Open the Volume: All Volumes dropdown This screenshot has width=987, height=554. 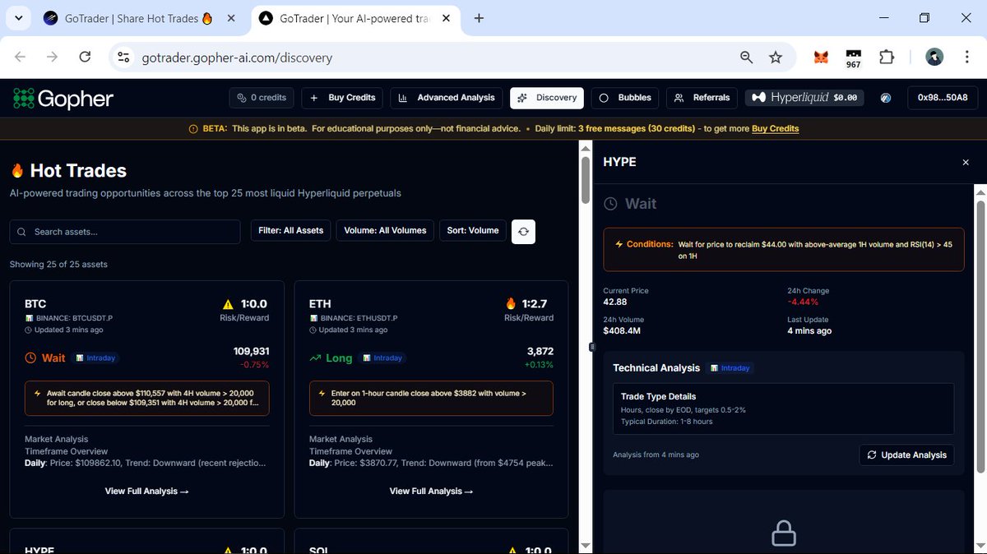tap(385, 231)
